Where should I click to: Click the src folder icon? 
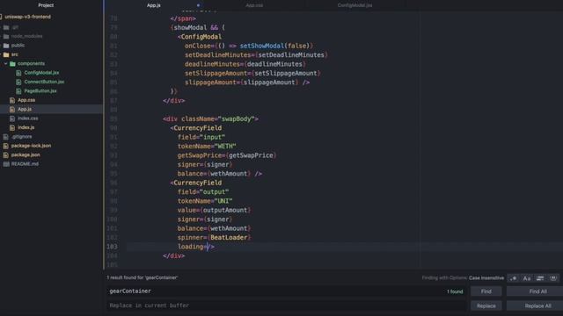click(x=6, y=54)
